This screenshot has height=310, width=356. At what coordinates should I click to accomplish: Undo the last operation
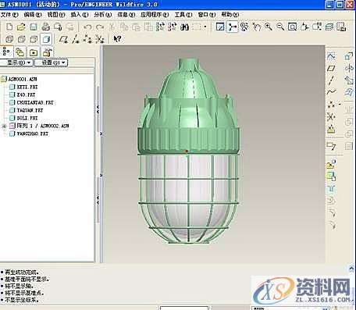tap(87, 27)
